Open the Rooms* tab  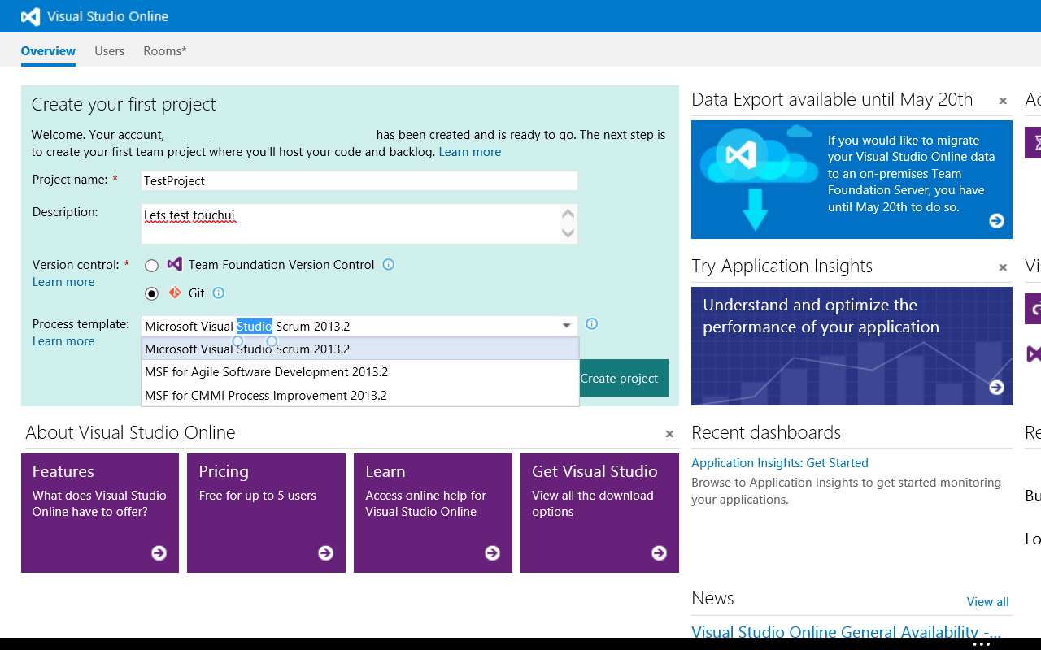coord(165,50)
